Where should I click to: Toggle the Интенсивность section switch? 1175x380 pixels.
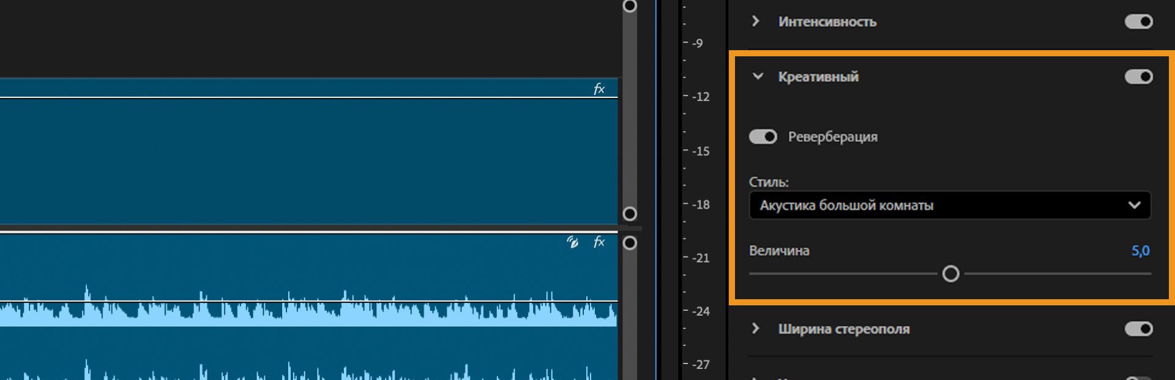pyautogui.click(x=1138, y=21)
